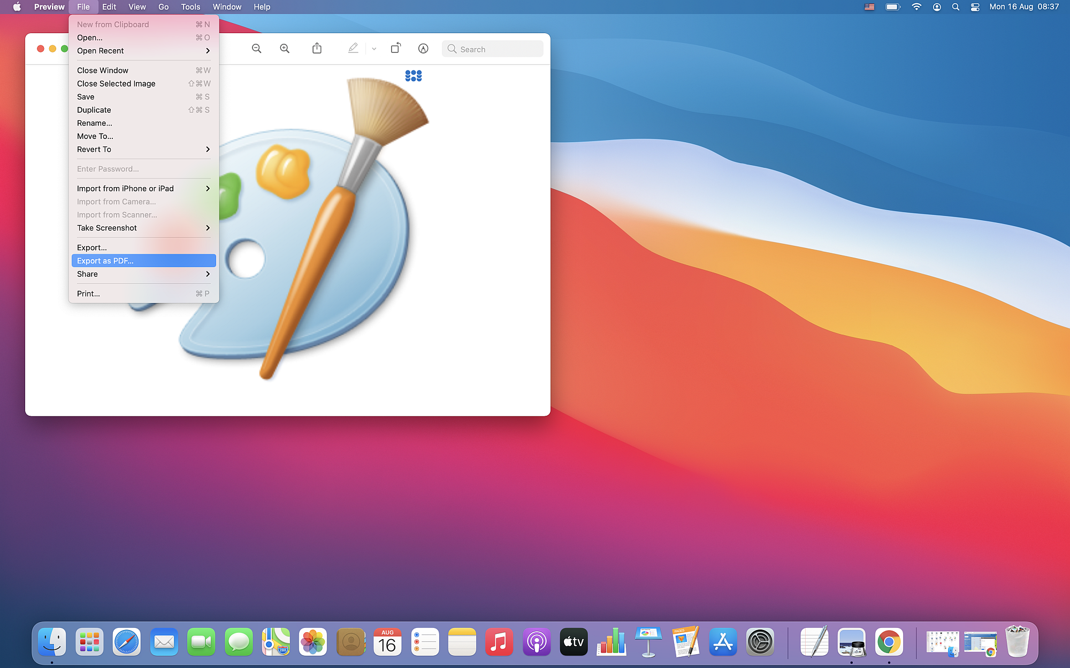
Task: Open the Tools menu
Action: [190, 7]
